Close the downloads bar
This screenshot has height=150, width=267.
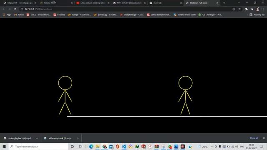click(x=264, y=138)
